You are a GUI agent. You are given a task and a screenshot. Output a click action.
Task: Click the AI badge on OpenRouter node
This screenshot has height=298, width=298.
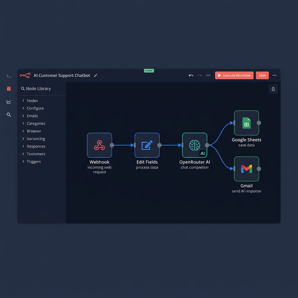coord(203,153)
